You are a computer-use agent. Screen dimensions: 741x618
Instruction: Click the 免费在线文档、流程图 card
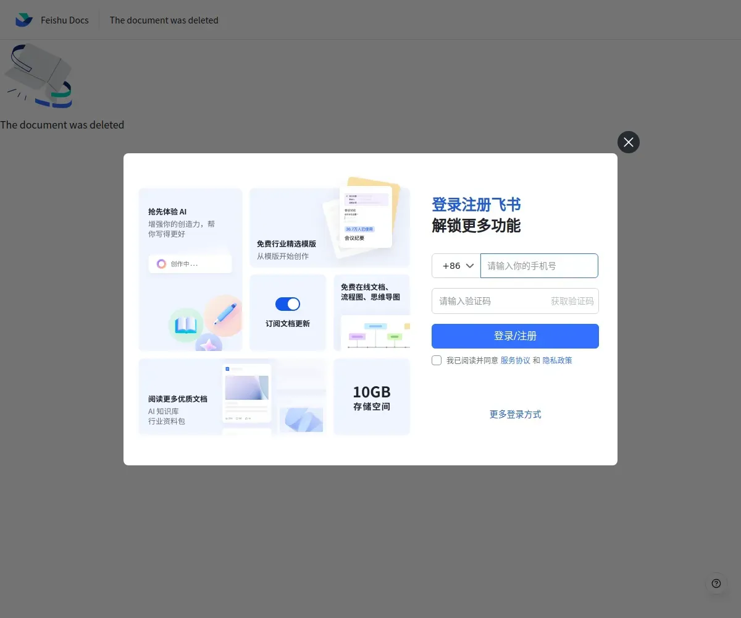[372, 313]
